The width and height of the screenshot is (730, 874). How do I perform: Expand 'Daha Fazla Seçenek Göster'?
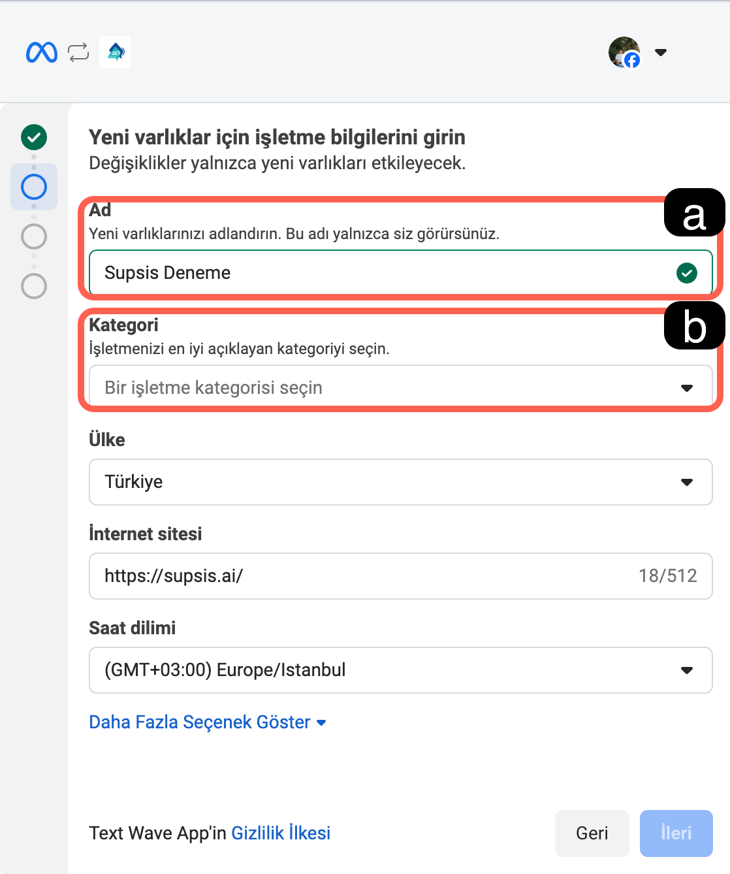pyautogui.click(x=207, y=722)
